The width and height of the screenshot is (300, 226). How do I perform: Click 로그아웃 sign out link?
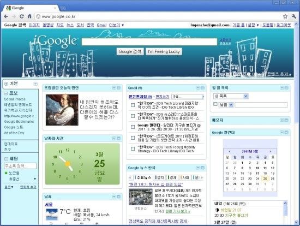coord(284,25)
